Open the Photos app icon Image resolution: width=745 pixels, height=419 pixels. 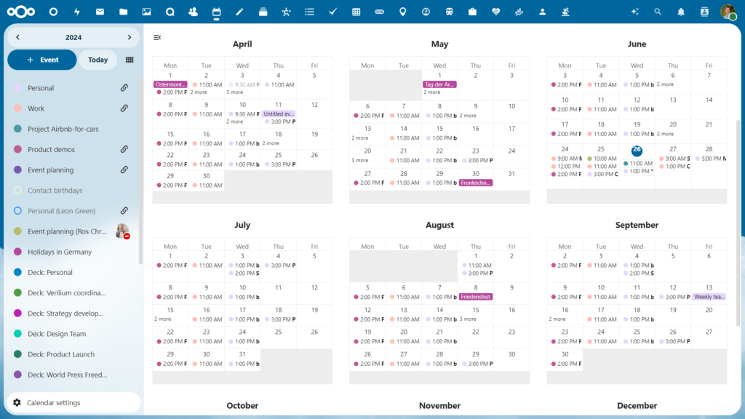coord(146,12)
